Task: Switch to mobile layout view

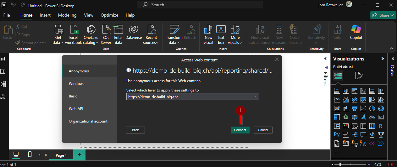Action: [x=30, y=154]
